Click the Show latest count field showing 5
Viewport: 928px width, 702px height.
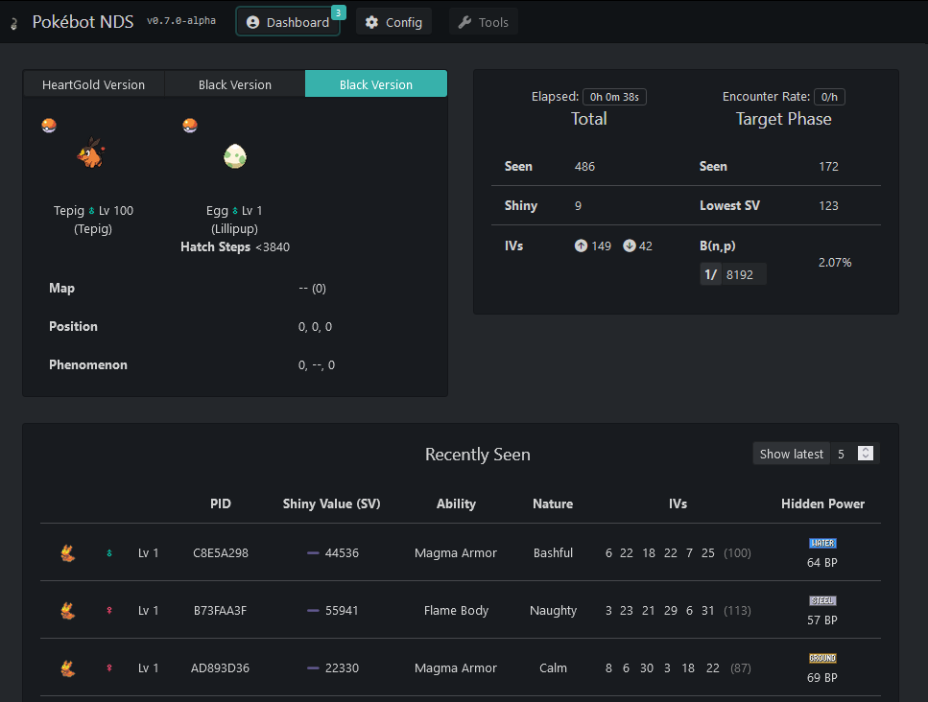point(855,454)
